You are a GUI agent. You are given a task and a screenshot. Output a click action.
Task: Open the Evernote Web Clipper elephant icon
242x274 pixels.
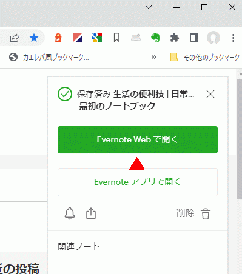[x=155, y=38]
